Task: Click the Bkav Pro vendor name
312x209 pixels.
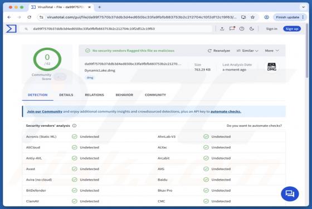Action: [x=165, y=190]
